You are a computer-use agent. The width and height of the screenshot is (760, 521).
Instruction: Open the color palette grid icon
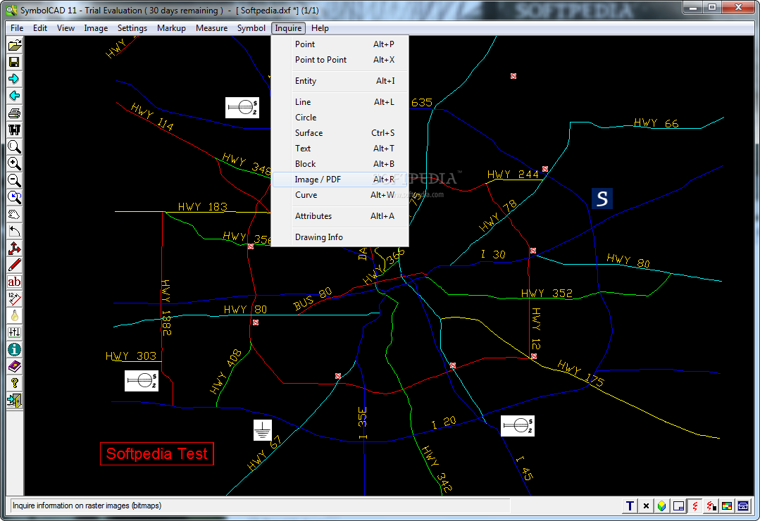click(x=727, y=506)
